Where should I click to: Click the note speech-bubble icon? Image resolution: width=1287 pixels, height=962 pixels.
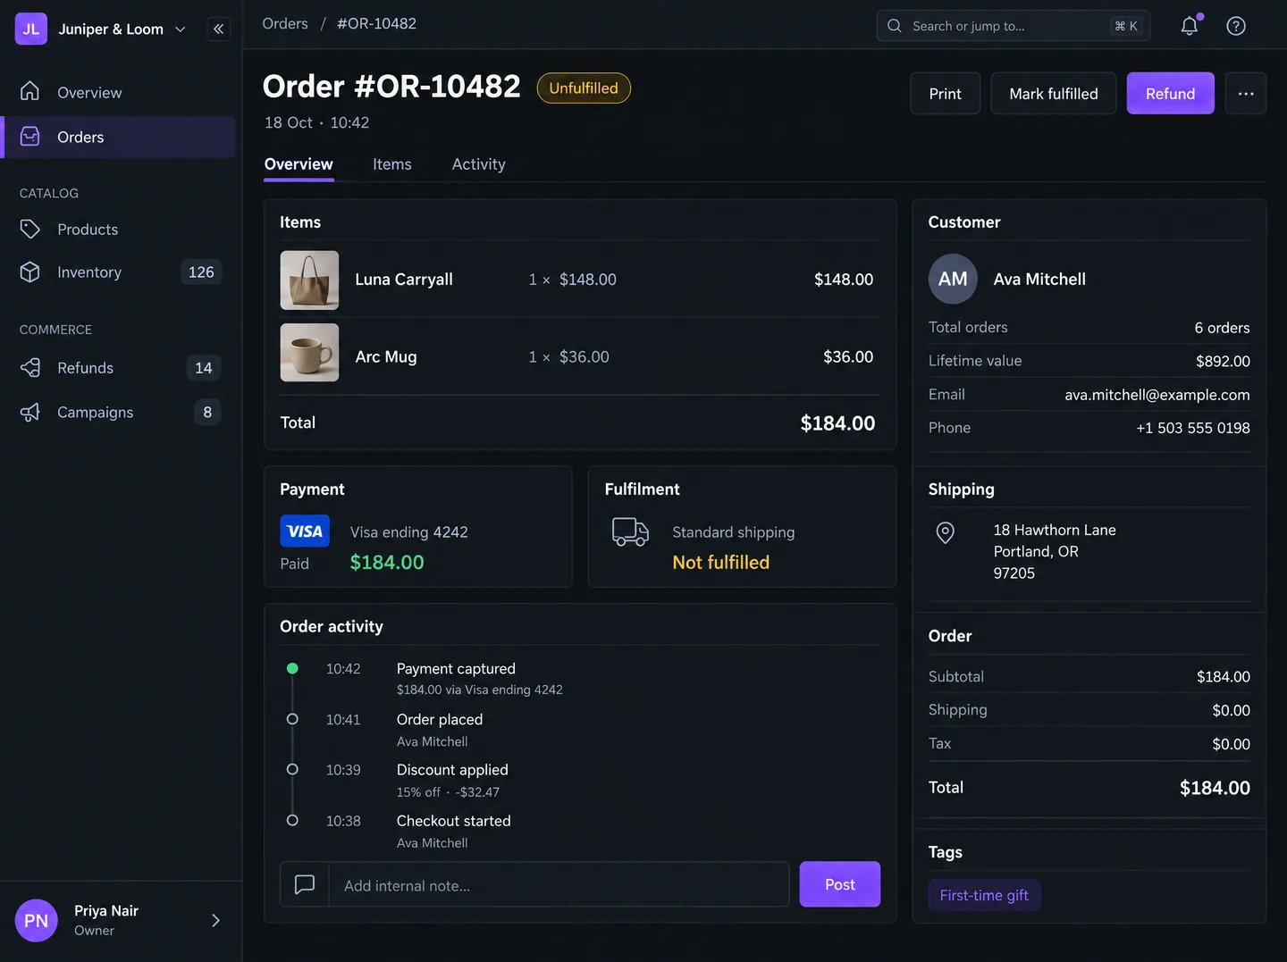pyautogui.click(x=305, y=884)
